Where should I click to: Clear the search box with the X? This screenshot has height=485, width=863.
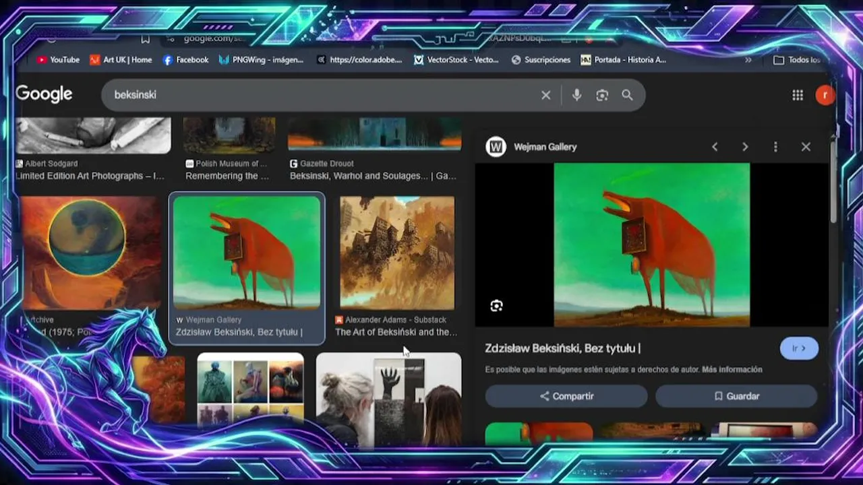point(546,96)
